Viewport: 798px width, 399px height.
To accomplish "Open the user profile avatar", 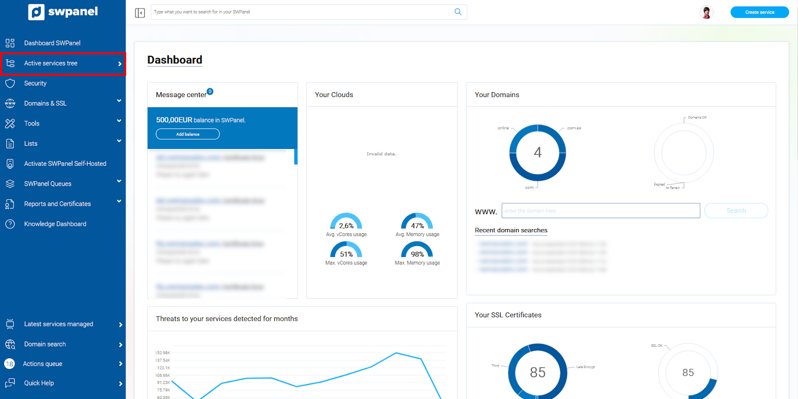I will click(x=706, y=12).
